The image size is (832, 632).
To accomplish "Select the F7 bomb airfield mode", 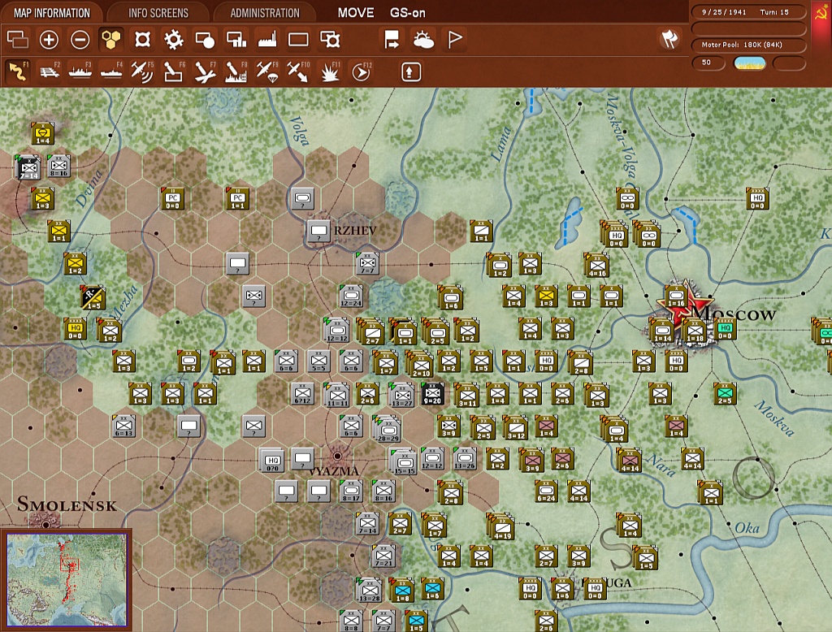I will 205,71.
